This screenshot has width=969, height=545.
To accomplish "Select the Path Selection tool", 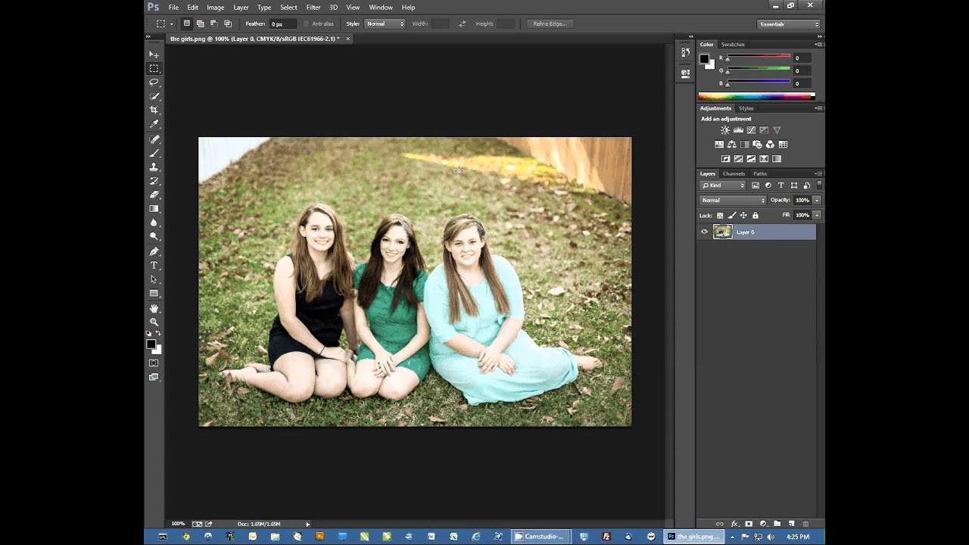I will (x=154, y=279).
